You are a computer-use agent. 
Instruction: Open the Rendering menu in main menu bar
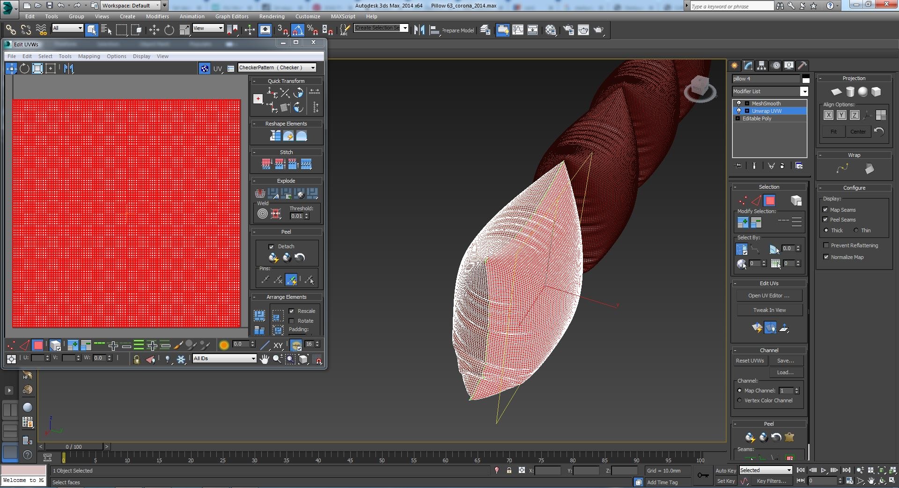(272, 16)
